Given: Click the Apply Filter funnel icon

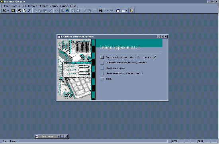Looking at the screenshot, I should [x=95, y=11].
